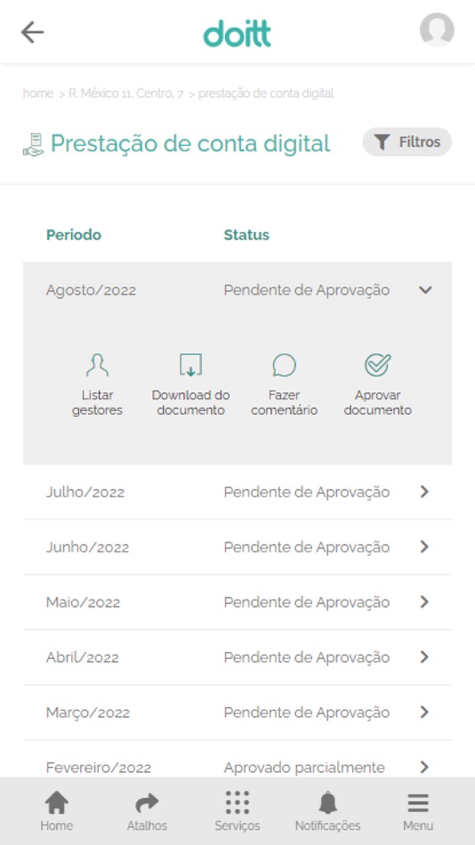475x845 pixels.
Task: Expand the Fevereiro/2022 row chevron
Action: pos(425,767)
